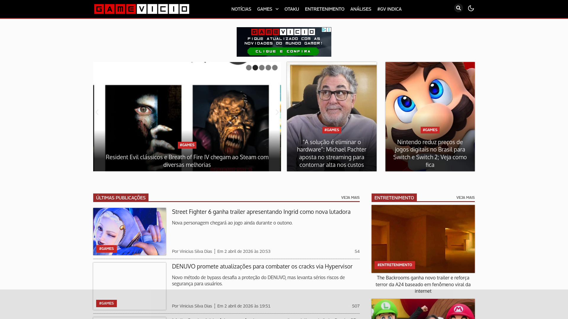This screenshot has height=319, width=568.
Task: Select fifth carousel indicator dot
Action: (x=275, y=68)
